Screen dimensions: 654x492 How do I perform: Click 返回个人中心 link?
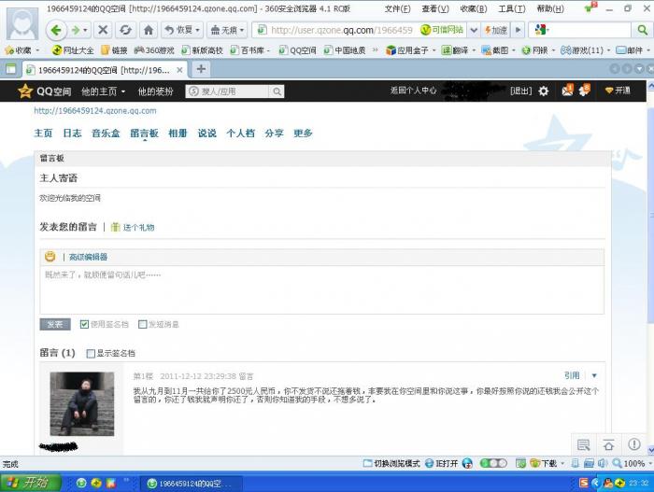[x=413, y=91]
